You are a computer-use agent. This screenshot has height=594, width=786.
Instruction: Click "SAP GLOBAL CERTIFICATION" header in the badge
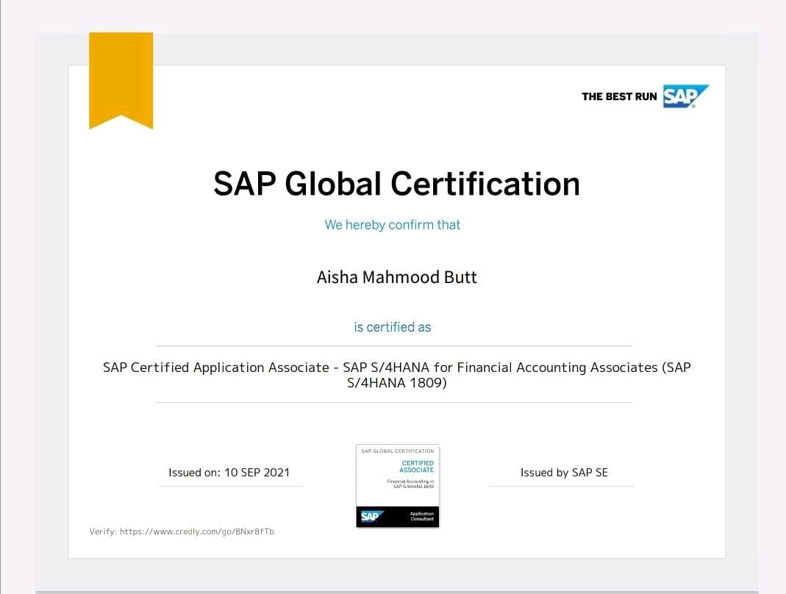click(397, 451)
